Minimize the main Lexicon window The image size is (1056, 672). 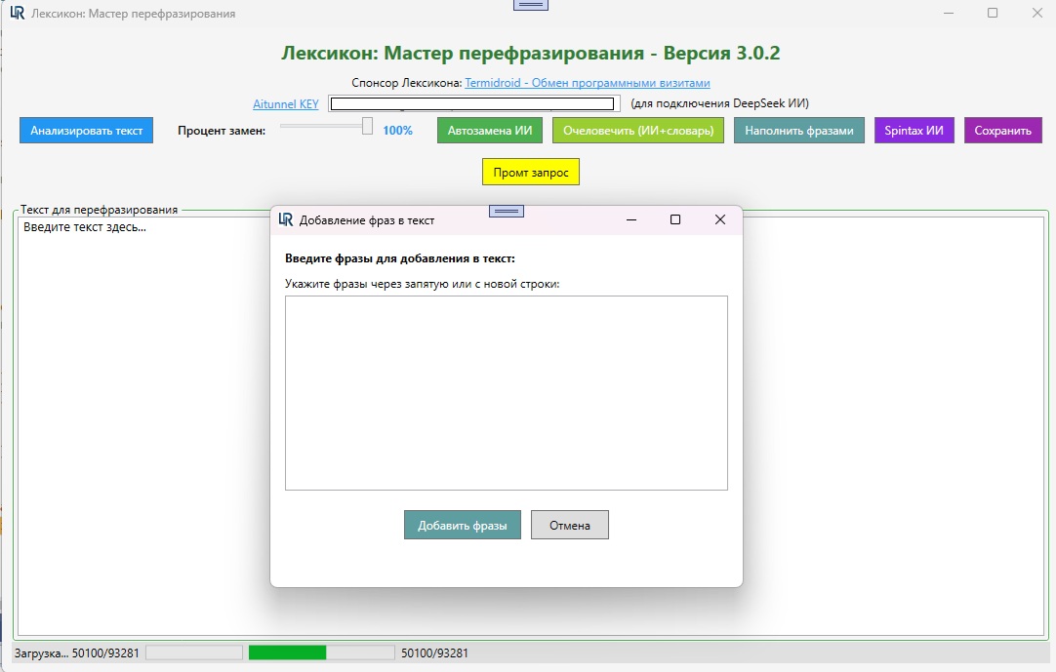[x=948, y=14]
